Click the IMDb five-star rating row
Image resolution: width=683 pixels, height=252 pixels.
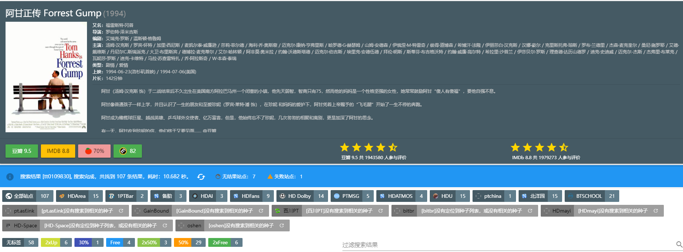[539, 147]
